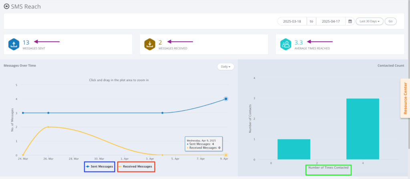Click the Messages Over Time heading
Image resolution: width=410 pixels, height=179 pixels.
point(20,66)
